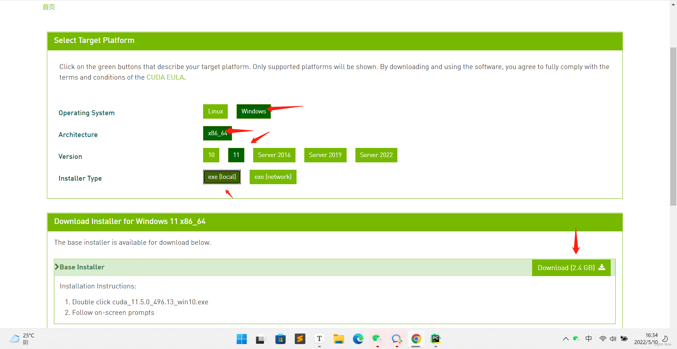Toggle Chinese input method indicator
Viewport: 677px width, 349px height.
588,339
